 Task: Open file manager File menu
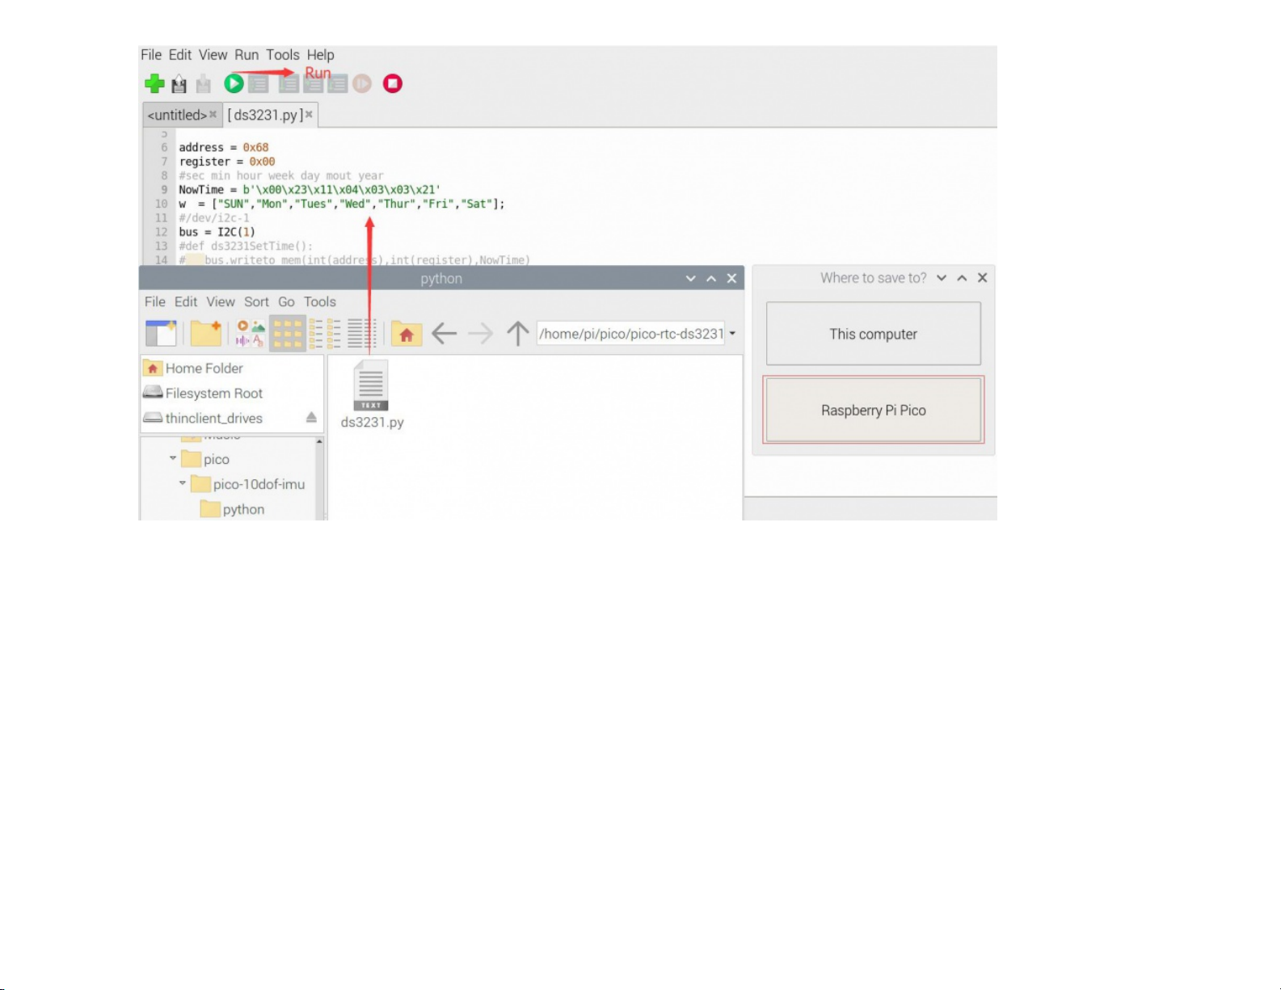(155, 301)
